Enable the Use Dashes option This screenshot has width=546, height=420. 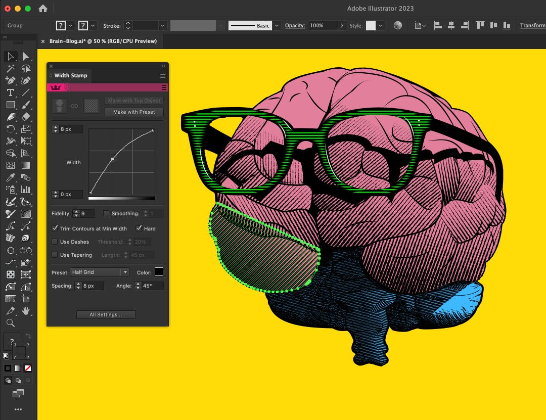click(x=55, y=242)
